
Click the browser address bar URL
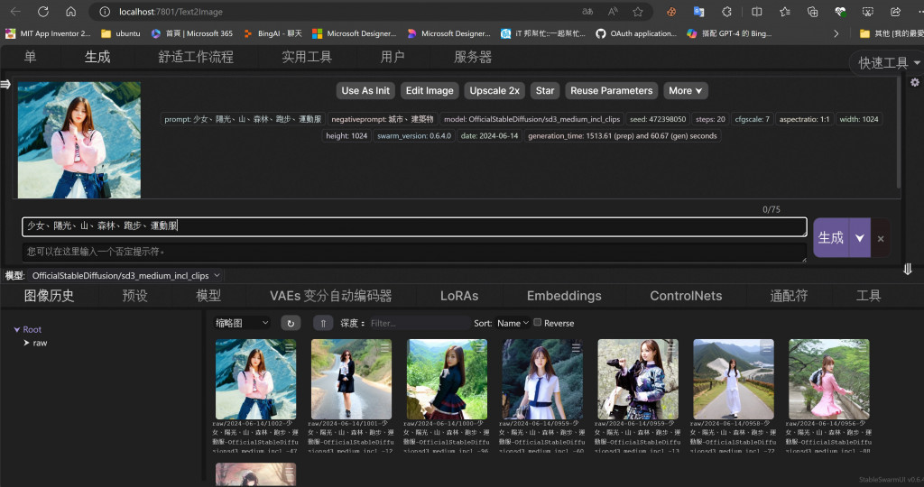coord(171,12)
